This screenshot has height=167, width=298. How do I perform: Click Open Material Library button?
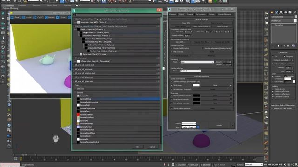tap(202, 26)
